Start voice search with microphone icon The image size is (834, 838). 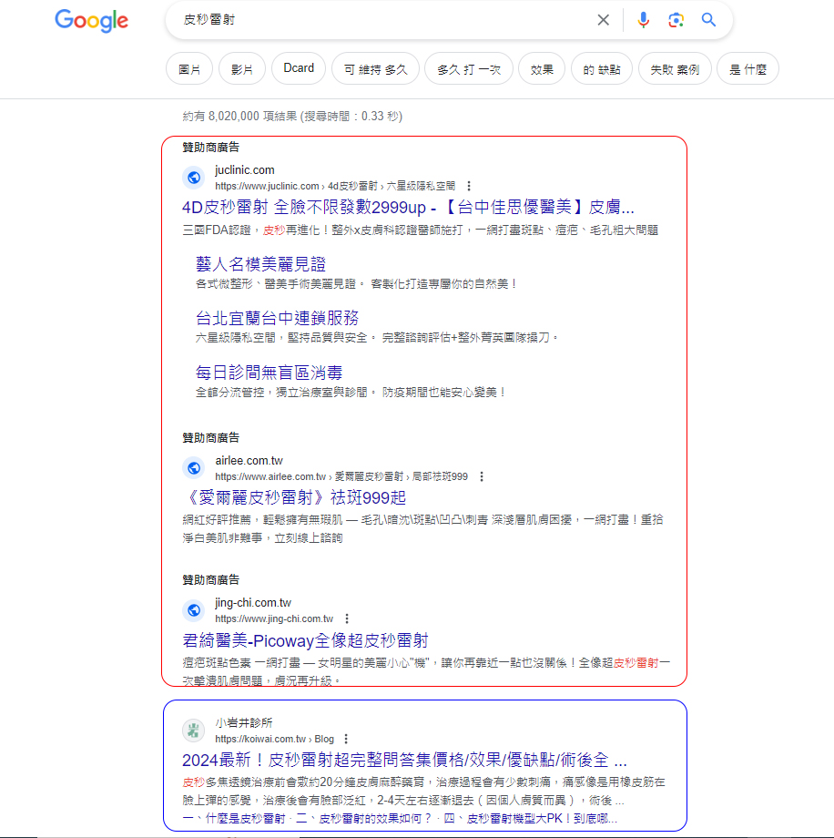point(644,20)
